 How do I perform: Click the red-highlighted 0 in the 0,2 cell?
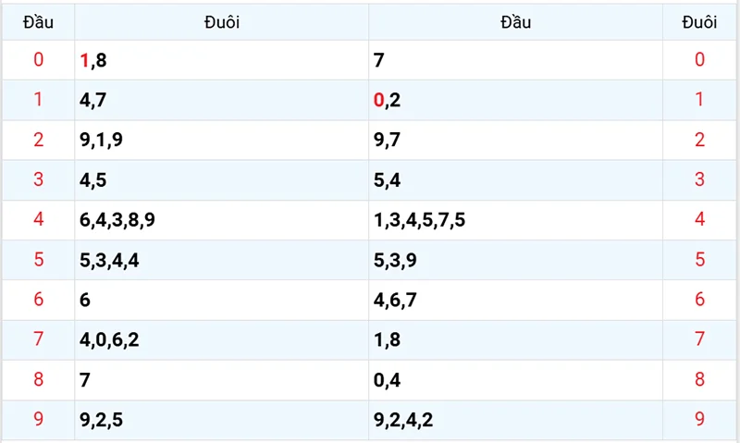pos(378,101)
